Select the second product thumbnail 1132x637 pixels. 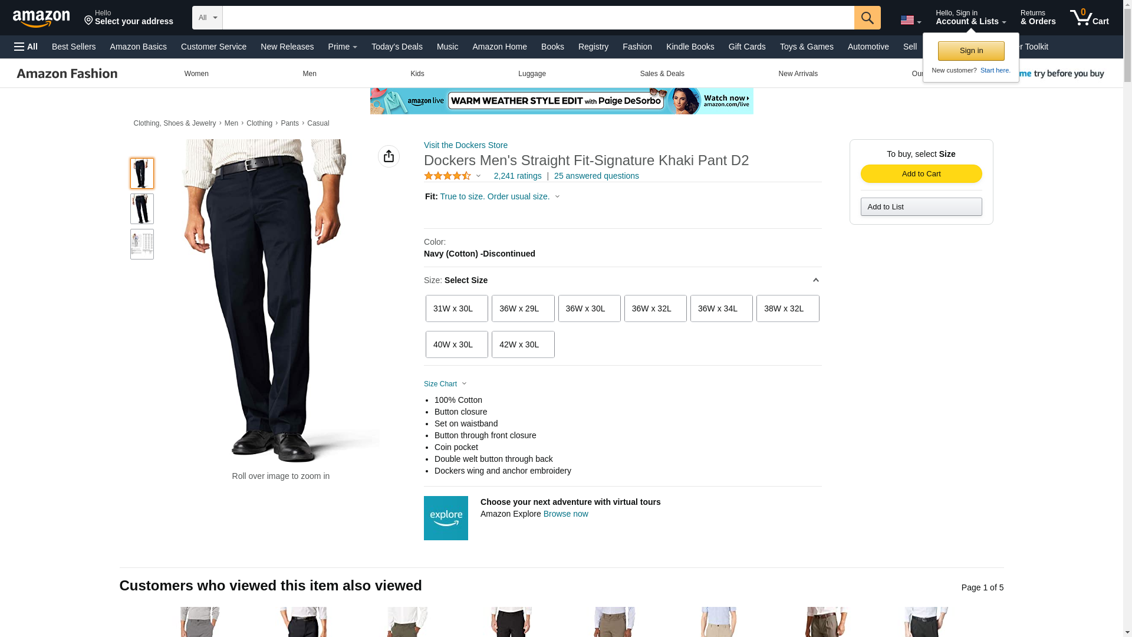pos(141,209)
